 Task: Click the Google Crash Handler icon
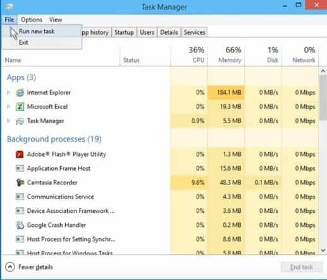click(x=20, y=225)
